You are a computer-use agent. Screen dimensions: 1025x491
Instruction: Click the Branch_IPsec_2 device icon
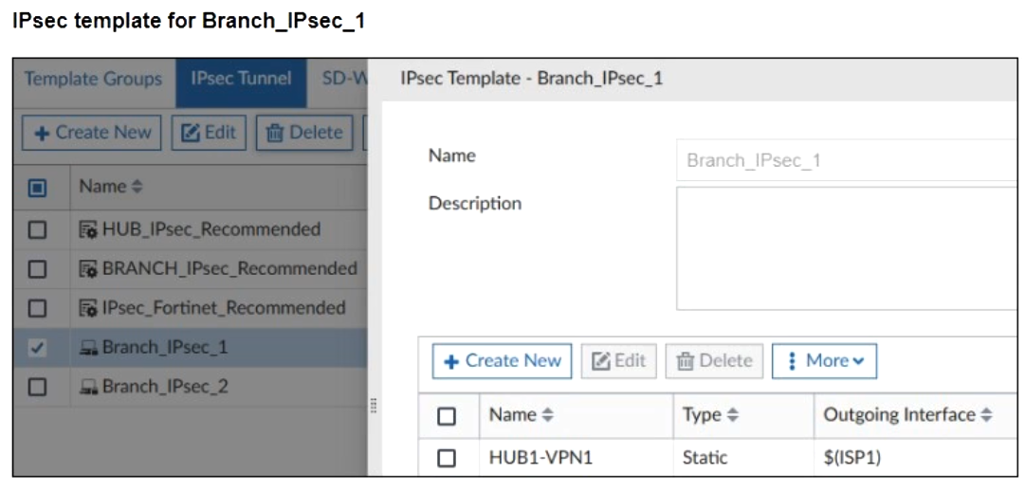88,387
